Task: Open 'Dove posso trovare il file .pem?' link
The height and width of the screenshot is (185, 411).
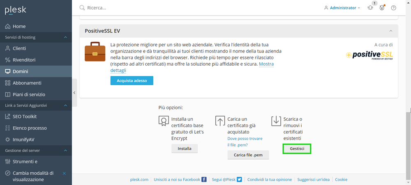Action: [x=245, y=142]
